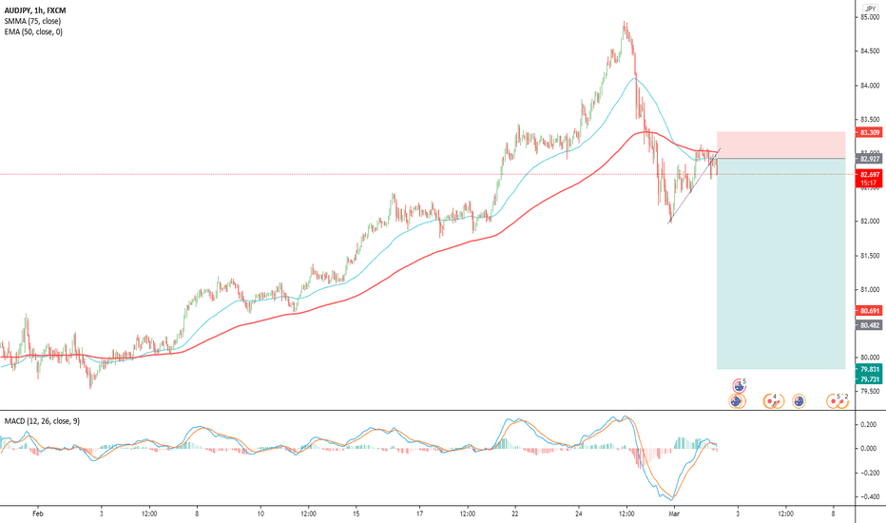Select the SMMA (75, close) indicator legend

[x=32, y=21]
